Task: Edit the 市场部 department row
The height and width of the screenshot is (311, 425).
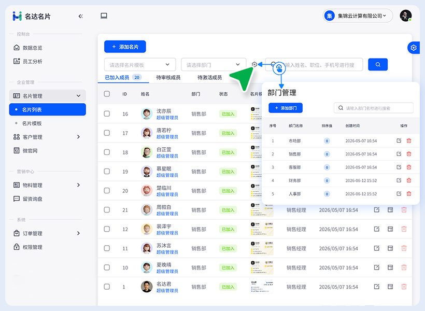Action: (399, 140)
